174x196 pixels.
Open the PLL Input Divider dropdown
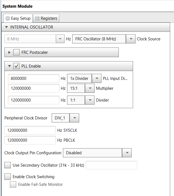[96, 79]
